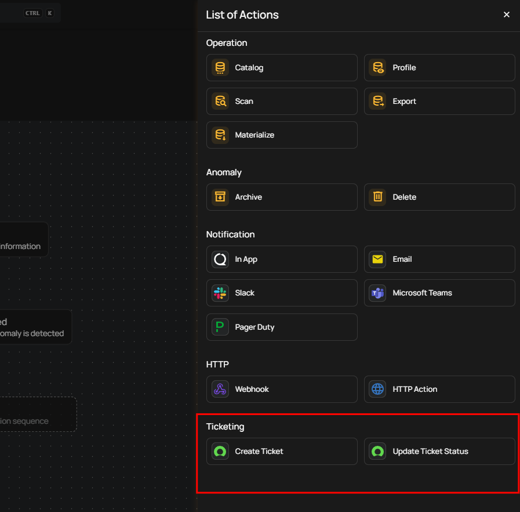Add an In App notification action
The image size is (520, 512).
[x=282, y=259]
